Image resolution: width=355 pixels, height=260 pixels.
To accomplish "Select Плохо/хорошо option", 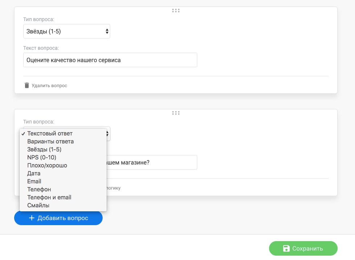I will point(47,166).
